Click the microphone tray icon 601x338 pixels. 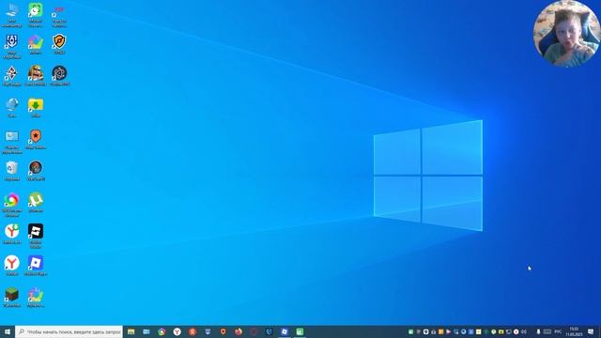click(x=538, y=331)
